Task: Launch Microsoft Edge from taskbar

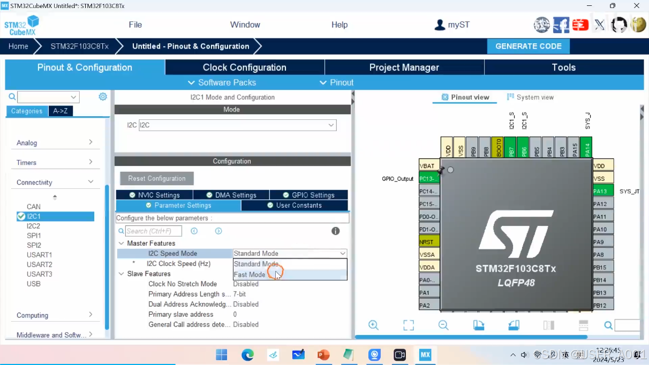Action: tap(247, 355)
